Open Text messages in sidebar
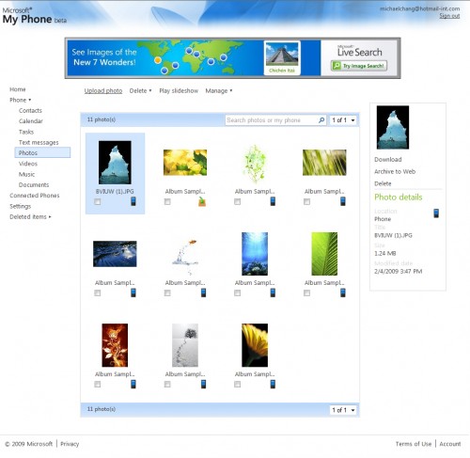 point(39,142)
